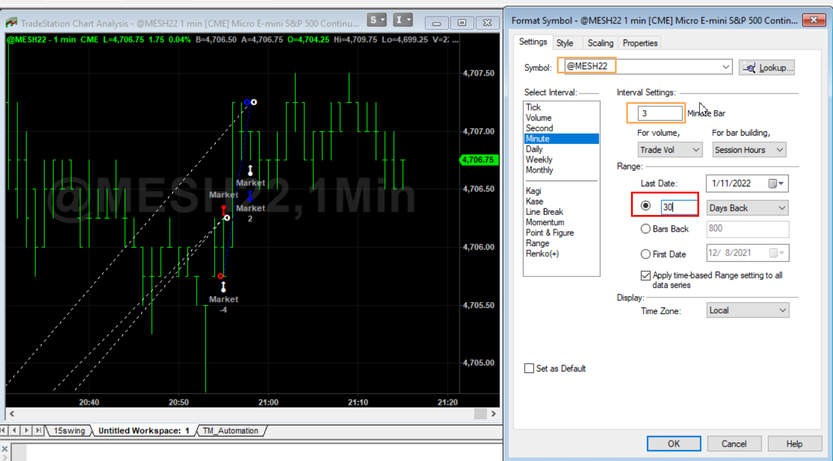
Task: Open calendar picker for Last Date
Action: click(776, 183)
